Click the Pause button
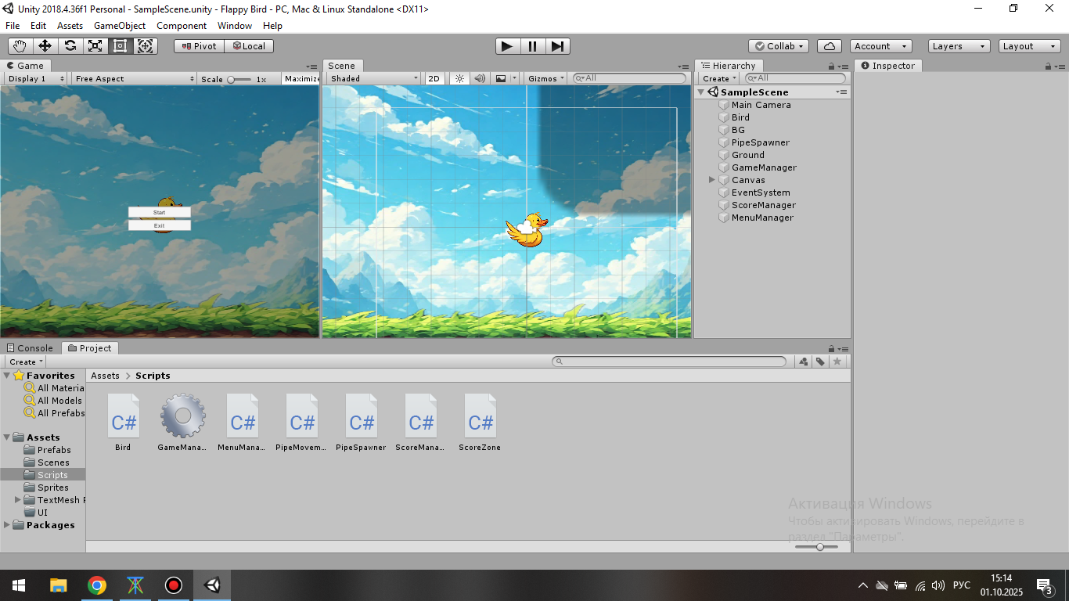 (533, 46)
